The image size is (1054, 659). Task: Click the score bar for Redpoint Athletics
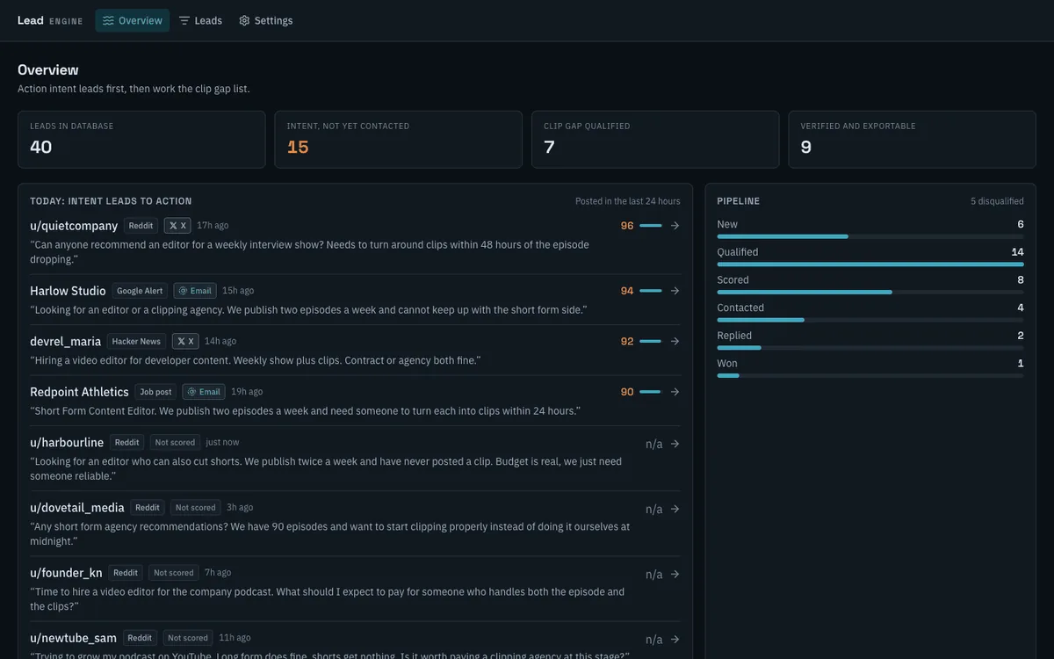click(651, 392)
